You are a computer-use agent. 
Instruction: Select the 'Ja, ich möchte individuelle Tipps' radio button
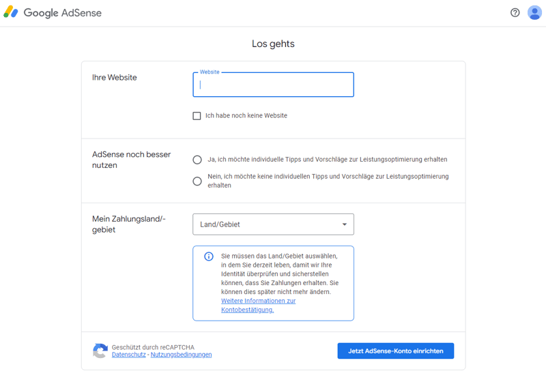pos(197,160)
